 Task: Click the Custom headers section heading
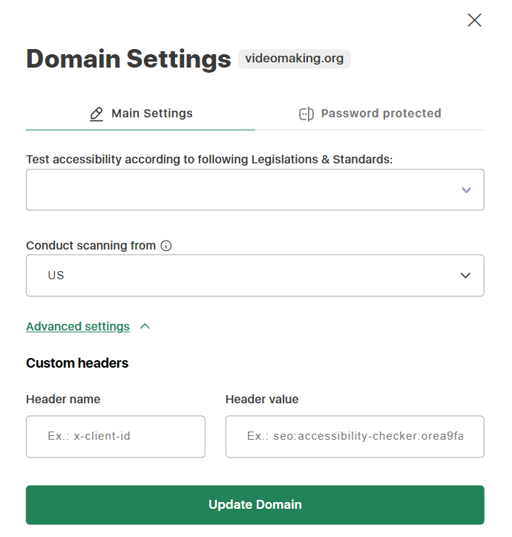coord(77,363)
